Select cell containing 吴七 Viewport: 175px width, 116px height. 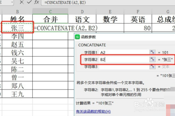pos(17,61)
